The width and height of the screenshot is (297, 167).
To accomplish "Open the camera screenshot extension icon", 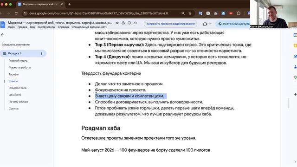I will point(216,13).
